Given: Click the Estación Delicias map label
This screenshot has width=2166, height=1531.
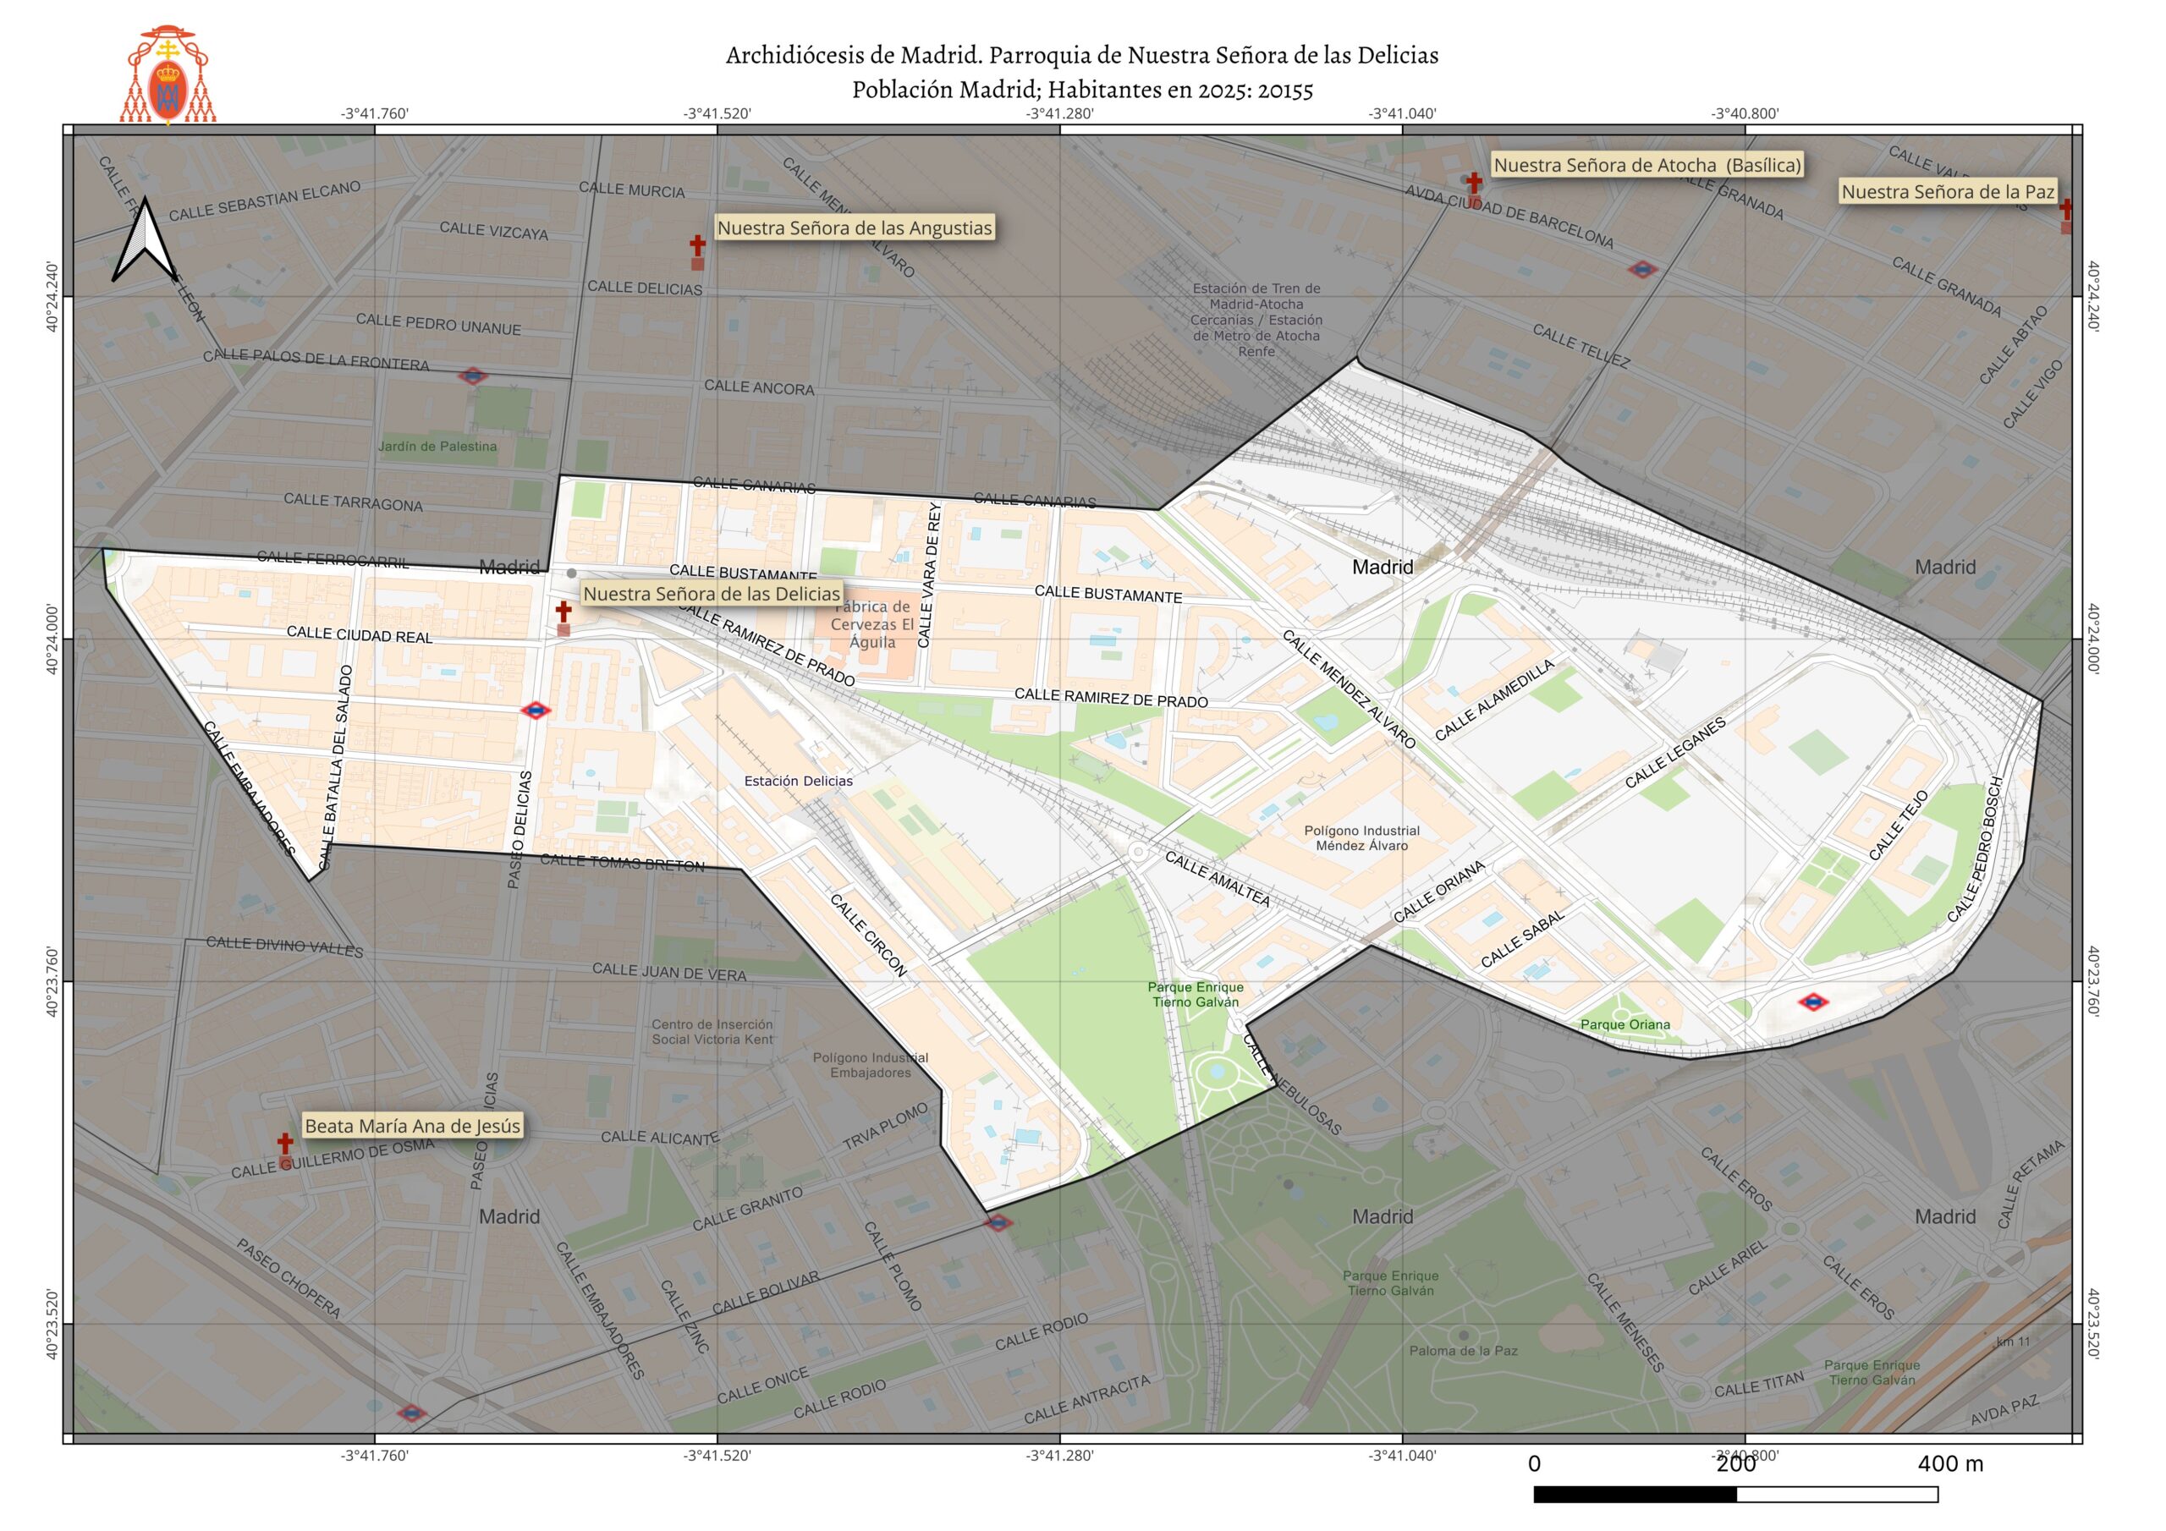Looking at the screenshot, I should pos(798,781).
